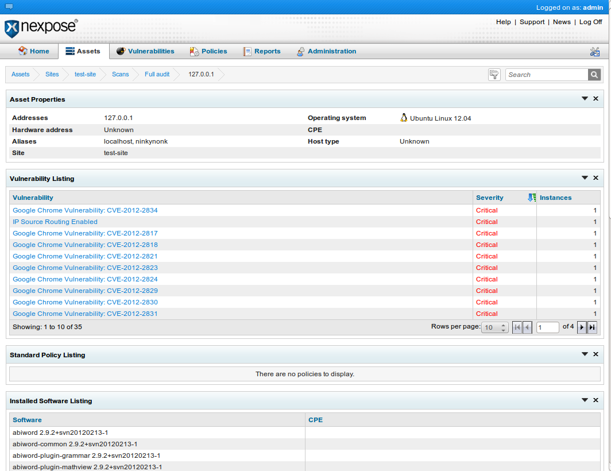Open the Full audit breadcrumb

157,74
